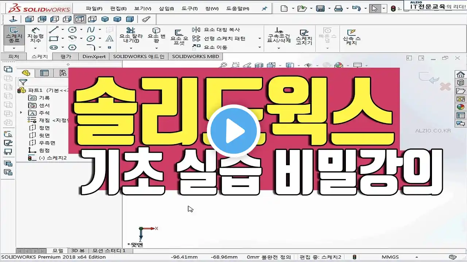467x262 pixels.
Task: Click Mirror Entities (요소 대칭 복사)
Action: (x=216, y=29)
